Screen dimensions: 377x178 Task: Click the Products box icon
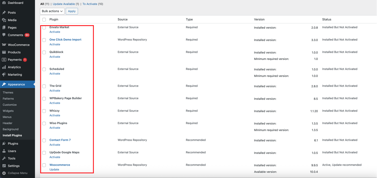[4, 52]
